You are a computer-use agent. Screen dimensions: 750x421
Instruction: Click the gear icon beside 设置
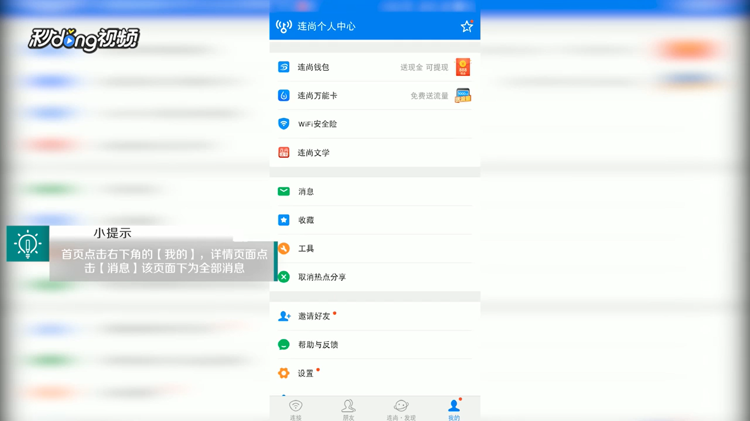point(283,373)
